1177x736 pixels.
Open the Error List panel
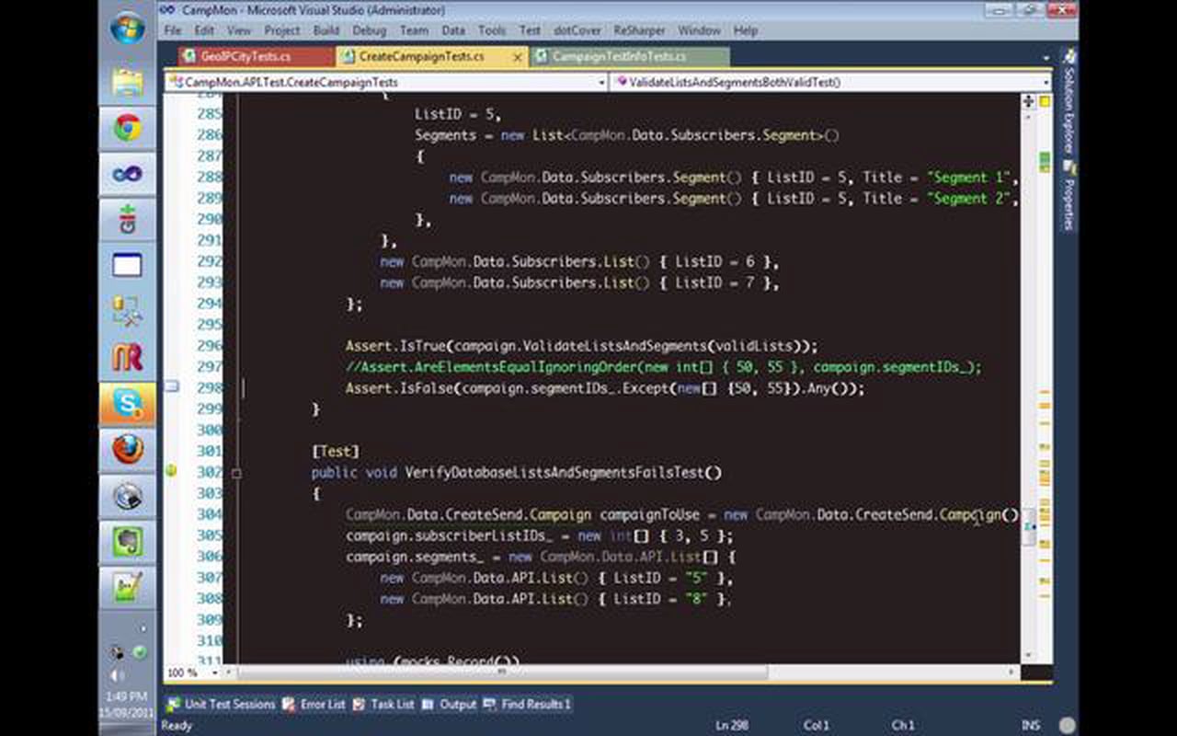click(314, 704)
